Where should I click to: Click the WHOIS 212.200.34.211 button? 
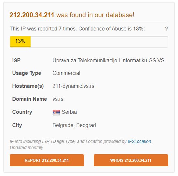(x=131, y=160)
